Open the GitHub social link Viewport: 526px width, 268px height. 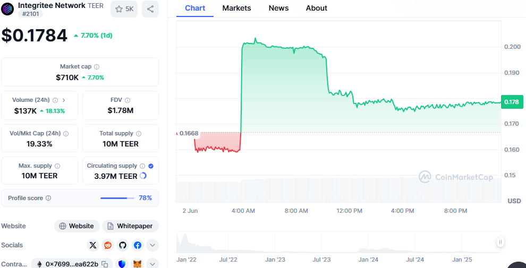123,245
